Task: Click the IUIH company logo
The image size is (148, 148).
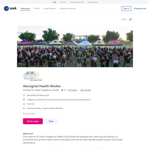Action: point(33,76)
